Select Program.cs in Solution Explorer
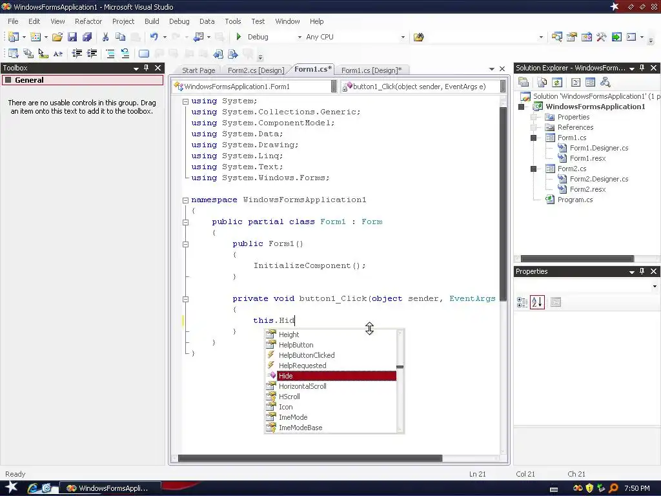Screen dimensions: 661x496 [575, 200]
